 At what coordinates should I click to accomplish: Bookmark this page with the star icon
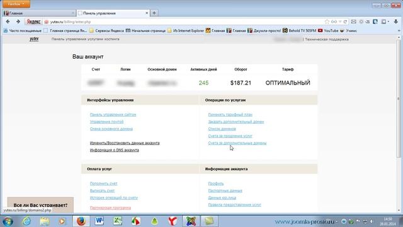coord(327,22)
